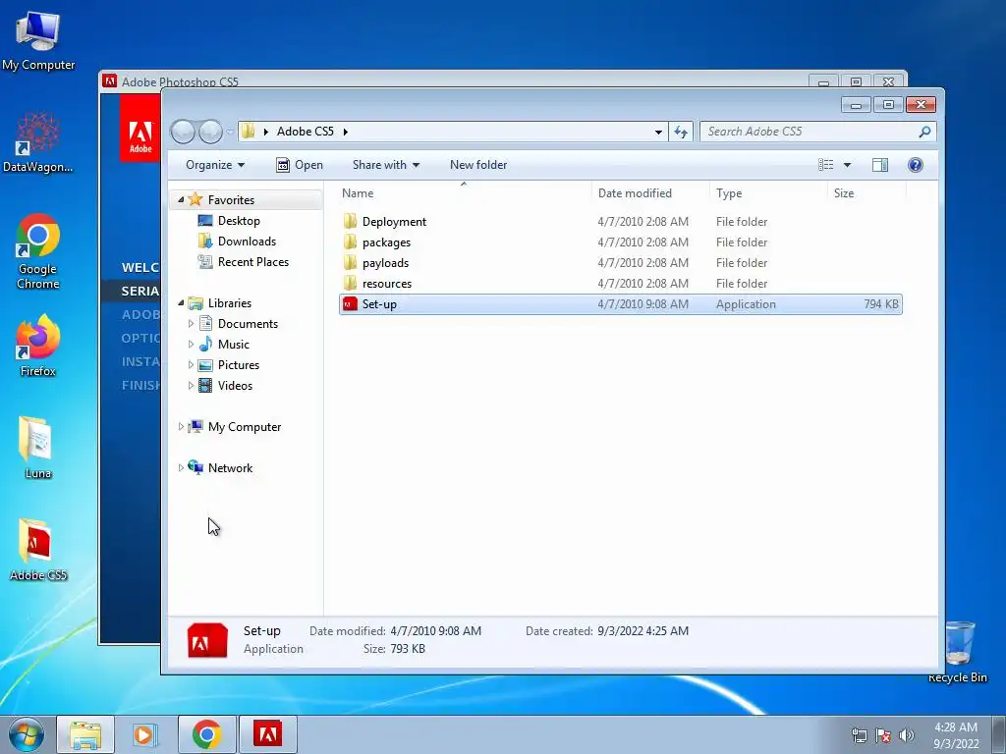Show the preview pane
Image resolution: width=1006 pixels, height=754 pixels.
pyautogui.click(x=880, y=165)
